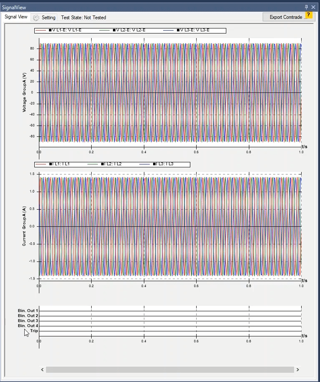Toggle the I L2 current legend marker
This screenshot has width=320, height=382.
click(x=102, y=164)
